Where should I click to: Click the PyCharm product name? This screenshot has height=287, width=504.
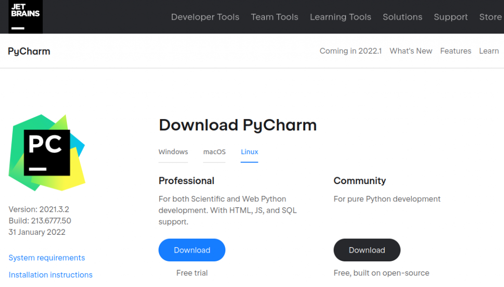click(x=29, y=51)
